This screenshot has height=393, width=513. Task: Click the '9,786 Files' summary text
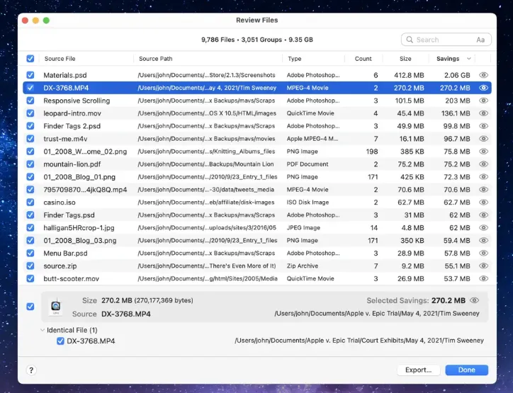(218, 40)
